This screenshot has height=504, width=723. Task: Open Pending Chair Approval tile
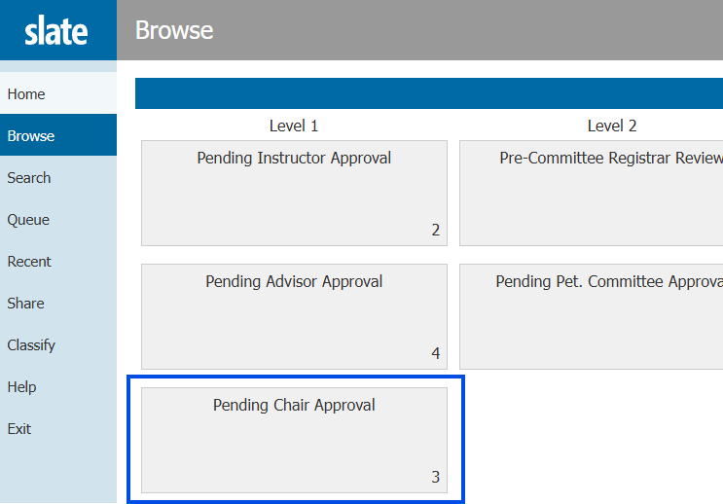coord(294,440)
